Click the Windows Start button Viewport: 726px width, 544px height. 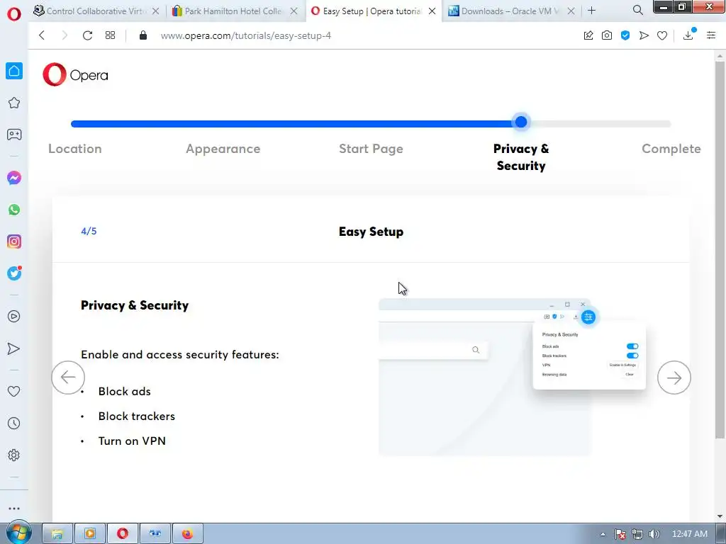point(18,533)
